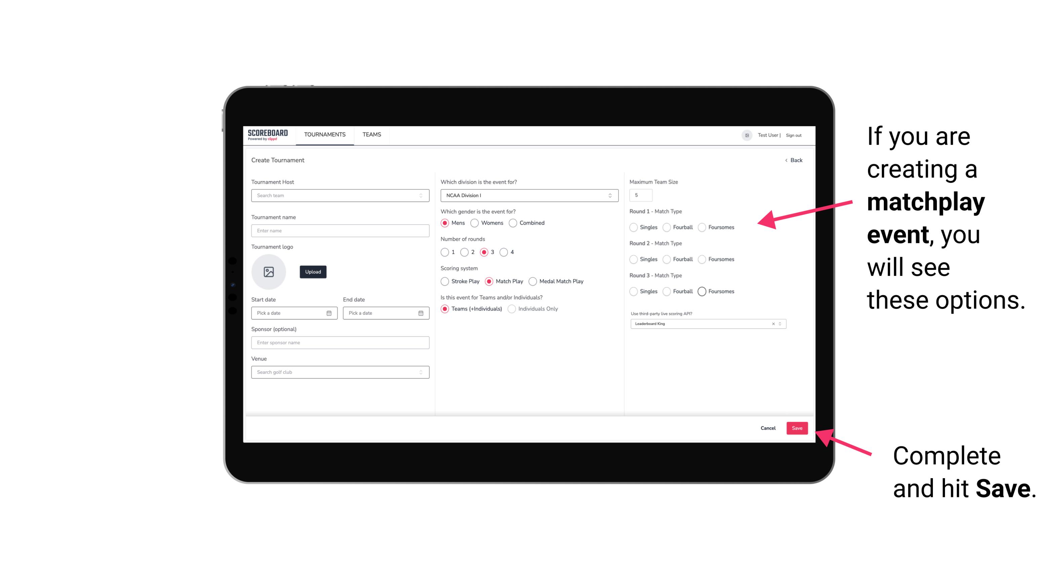Screen dimensions: 1057x569
Task: Click the Scoreboard logo icon
Action: (269, 135)
